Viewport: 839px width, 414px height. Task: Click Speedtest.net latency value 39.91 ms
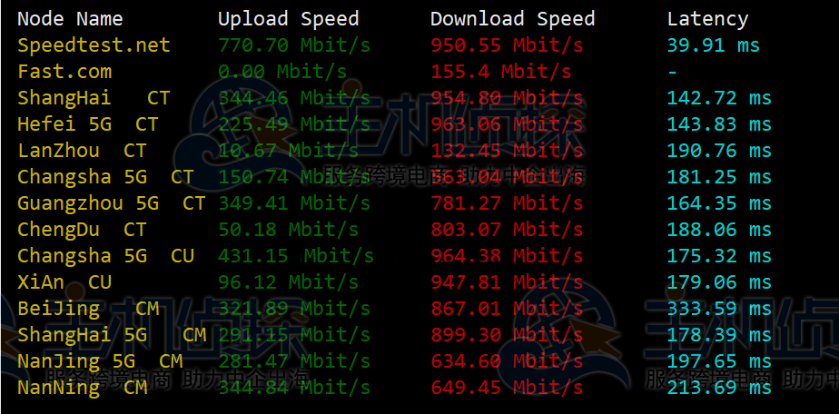[714, 45]
